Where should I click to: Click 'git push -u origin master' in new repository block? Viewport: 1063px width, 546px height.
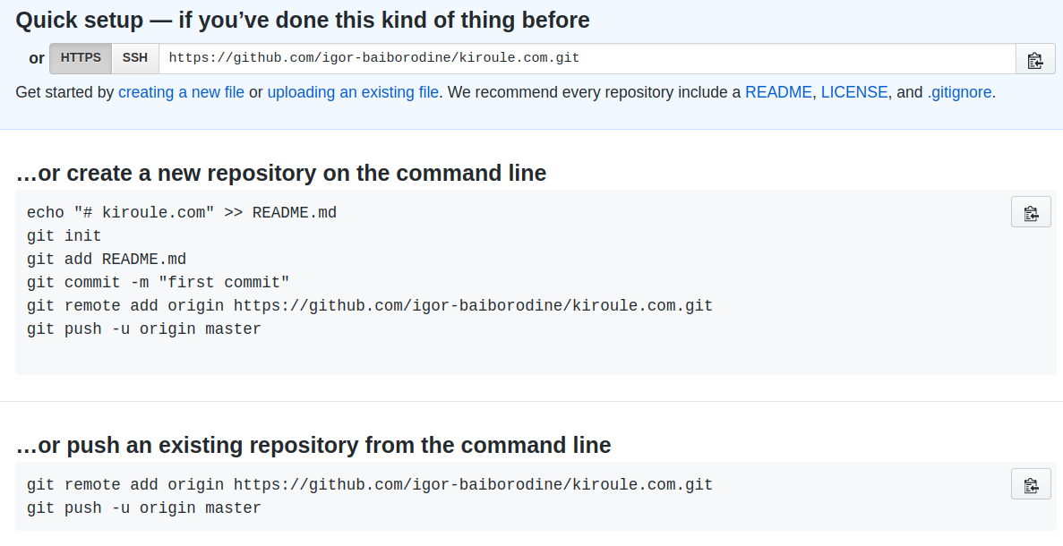click(x=143, y=329)
